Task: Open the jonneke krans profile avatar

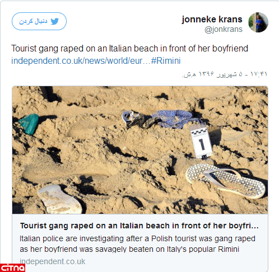Action: tap(258, 22)
